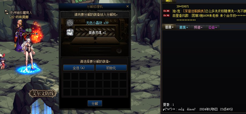Click the common soul item icon
The width and height of the screenshot is (246, 114).
[x=70, y=32]
